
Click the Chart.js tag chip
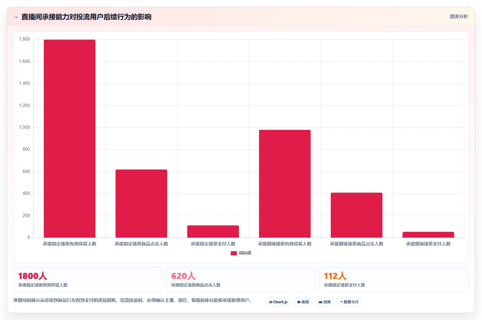tap(278, 302)
